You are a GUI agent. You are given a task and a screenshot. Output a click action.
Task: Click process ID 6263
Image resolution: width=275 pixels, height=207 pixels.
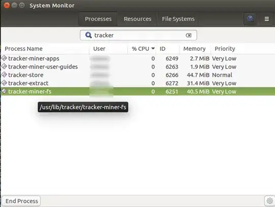click(x=172, y=67)
